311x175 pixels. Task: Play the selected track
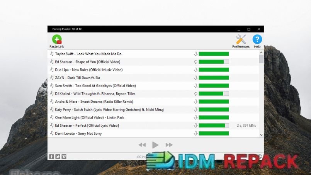point(155,145)
